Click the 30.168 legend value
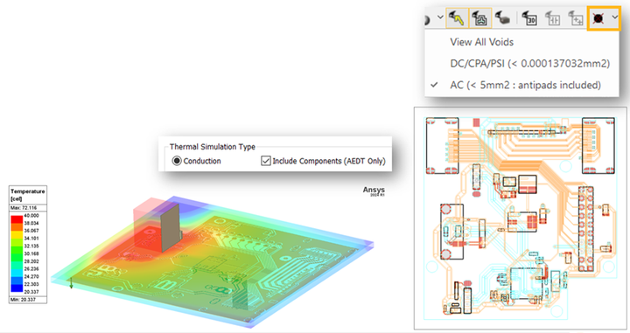 click(x=31, y=253)
